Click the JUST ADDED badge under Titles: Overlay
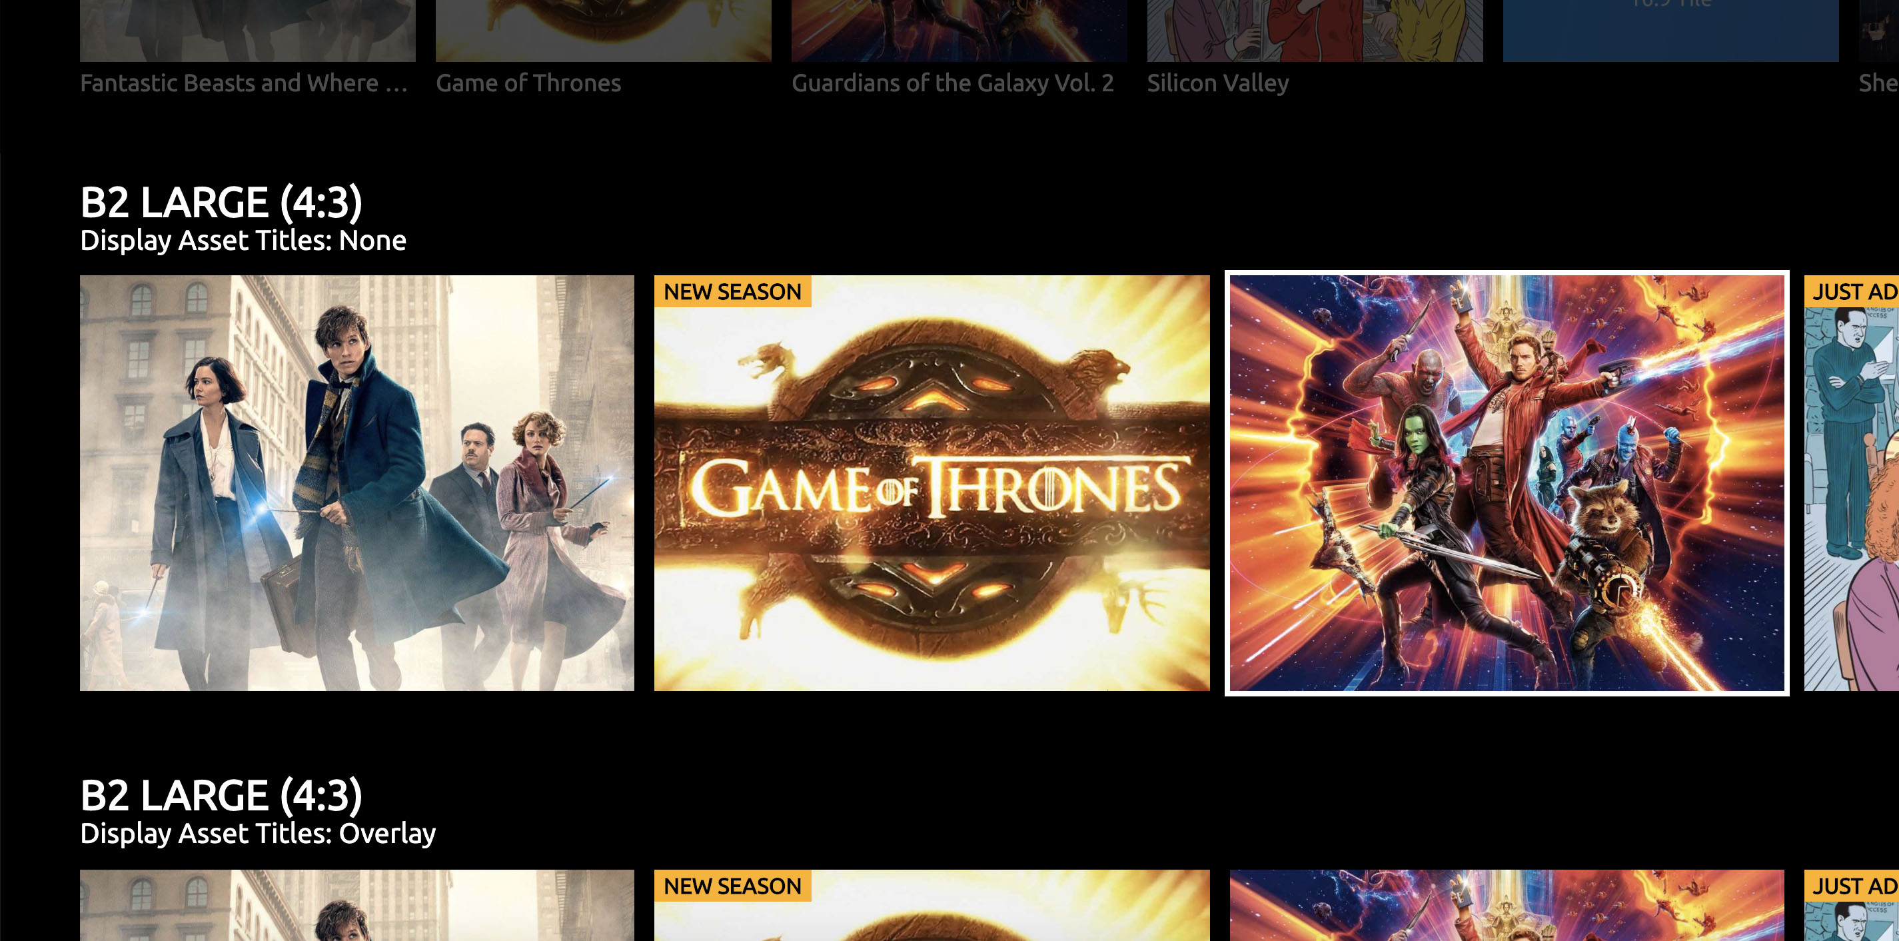1899x941 pixels. coord(1852,886)
